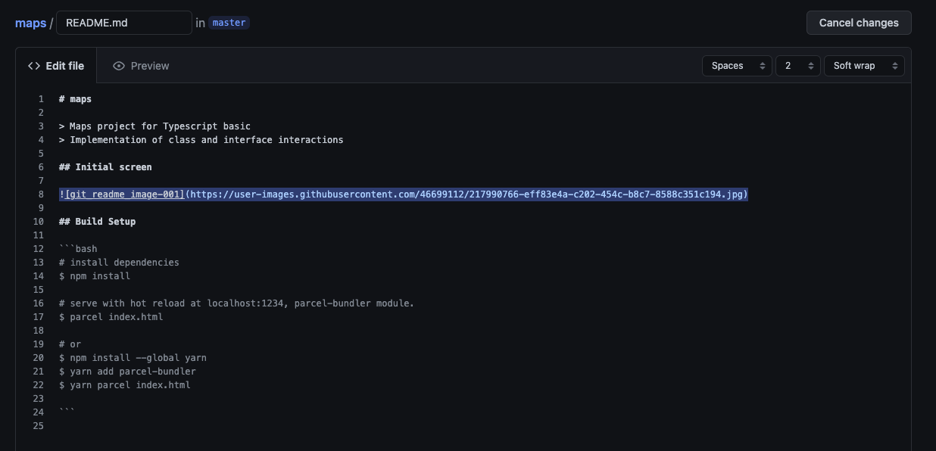Click line number 25 in the gutter
The height and width of the screenshot is (451, 936).
click(38, 426)
